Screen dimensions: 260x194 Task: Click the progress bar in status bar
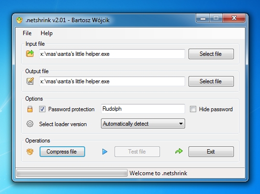[72, 173]
